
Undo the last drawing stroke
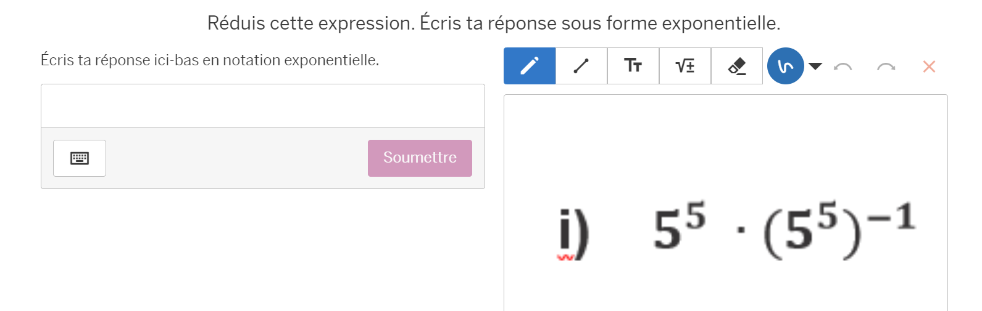(843, 67)
